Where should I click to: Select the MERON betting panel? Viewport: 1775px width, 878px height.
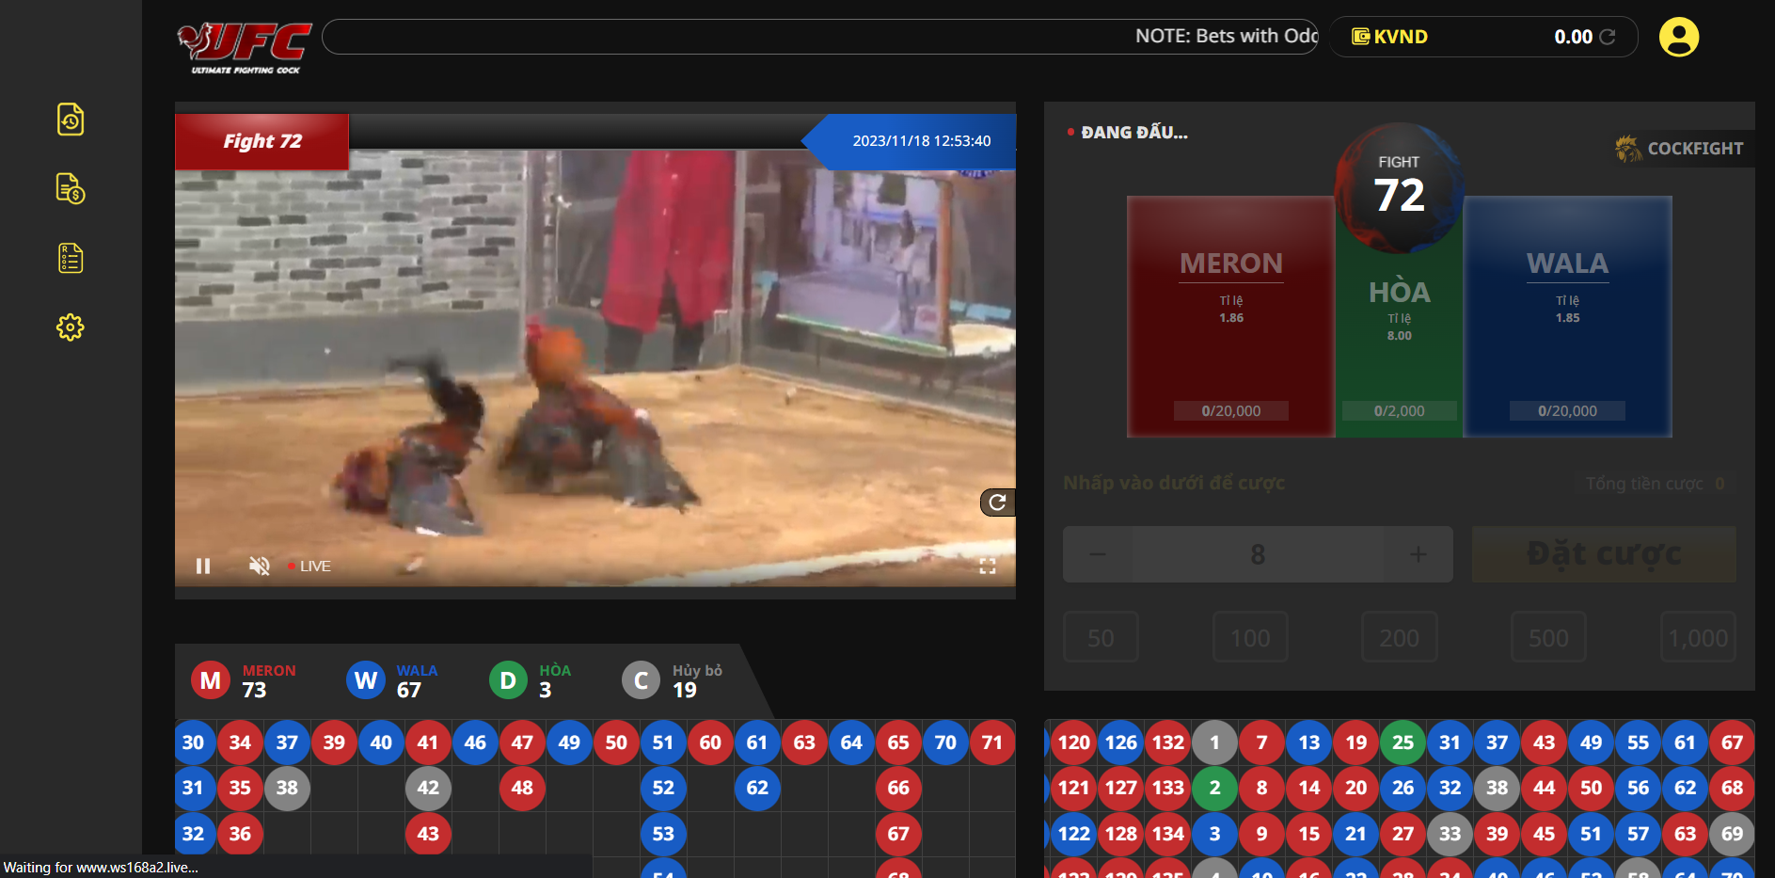coord(1230,317)
